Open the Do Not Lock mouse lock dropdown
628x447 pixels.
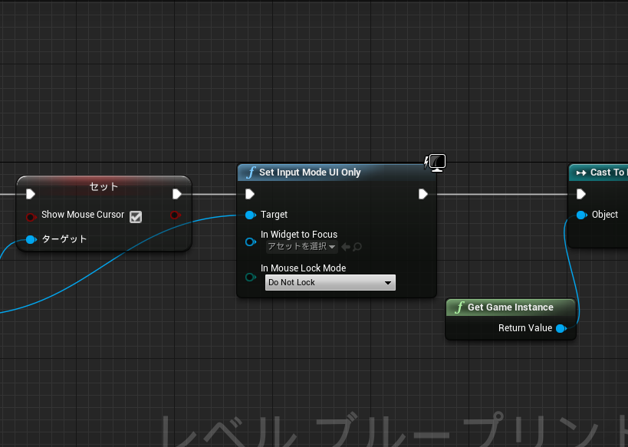tap(330, 282)
